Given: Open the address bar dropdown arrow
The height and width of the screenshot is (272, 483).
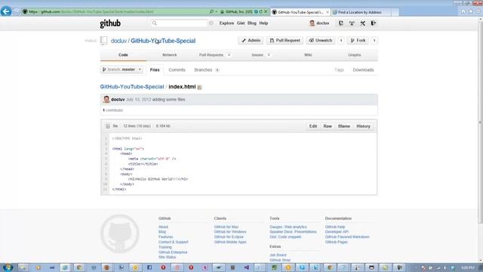Looking at the screenshot, I should 217,12.
